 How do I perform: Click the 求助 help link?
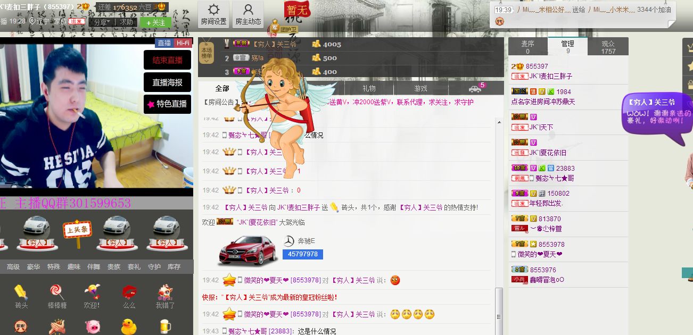126,22
